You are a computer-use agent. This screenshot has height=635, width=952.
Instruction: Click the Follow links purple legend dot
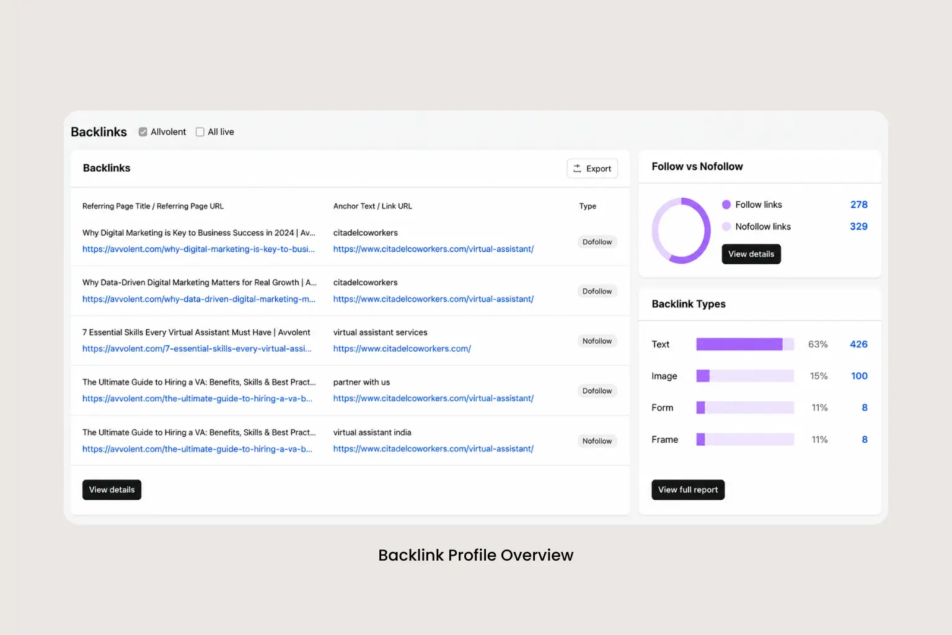tap(726, 205)
